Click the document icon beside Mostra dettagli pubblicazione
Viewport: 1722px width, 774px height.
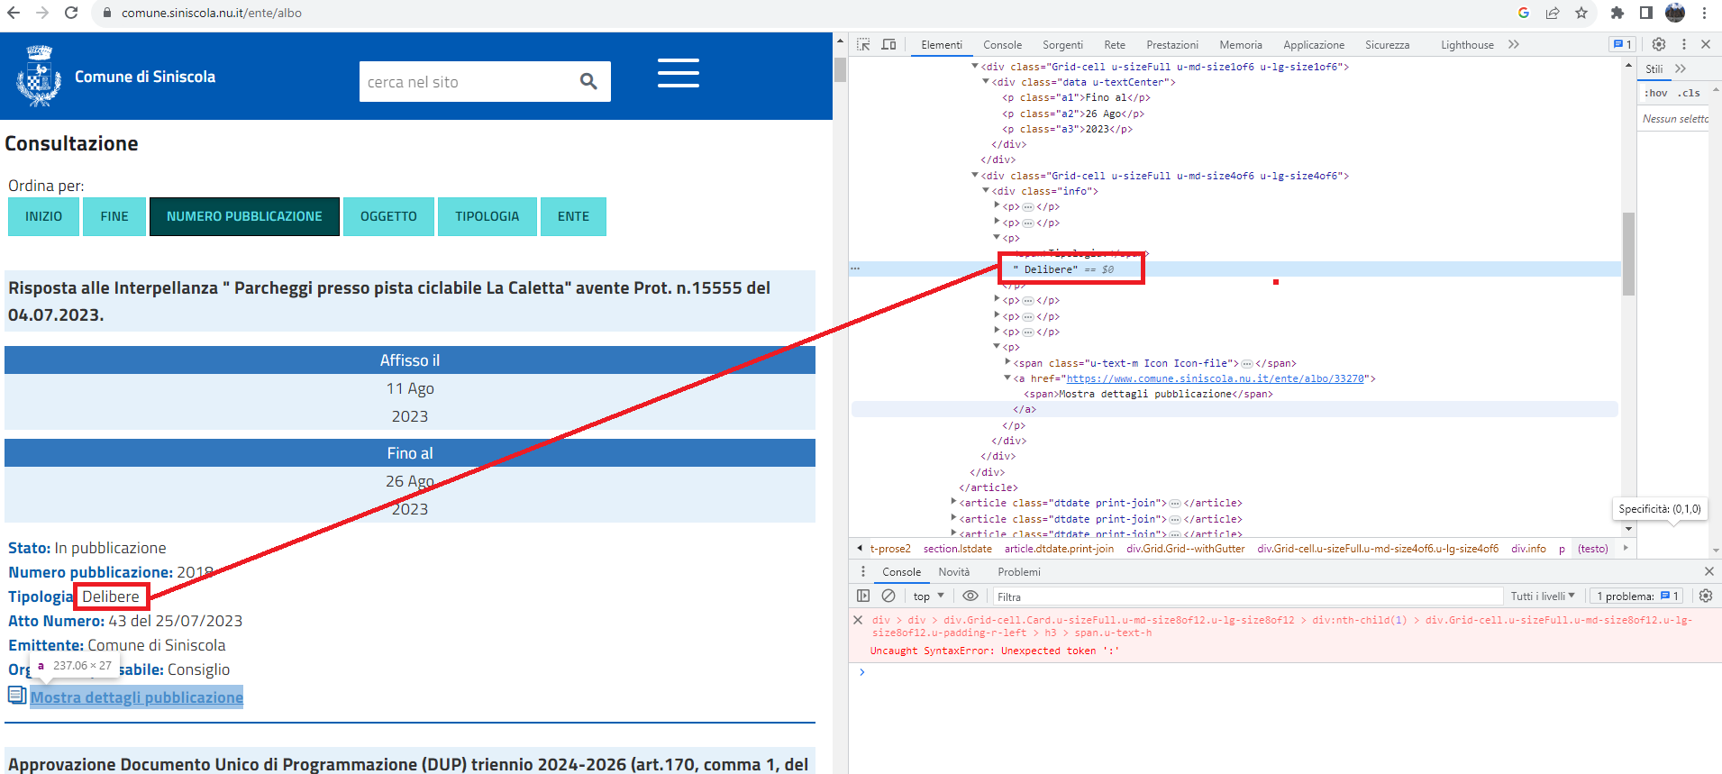(17, 695)
